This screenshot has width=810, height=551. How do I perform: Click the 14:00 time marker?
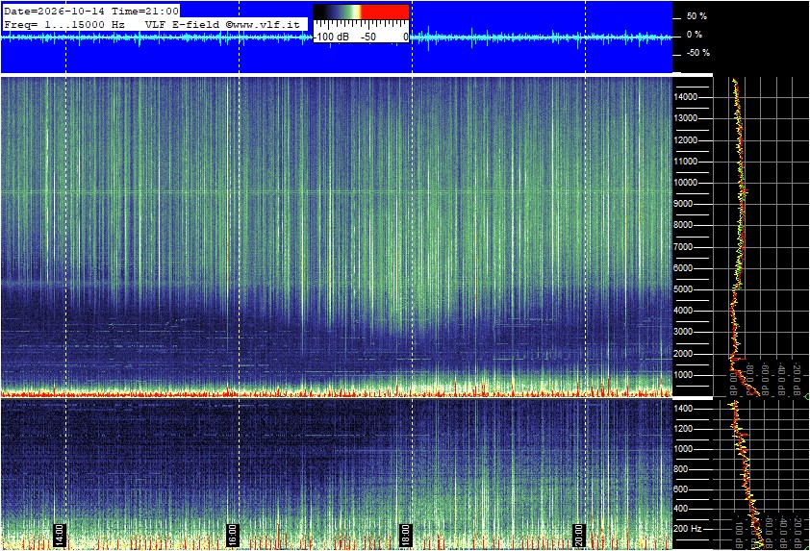tap(60, 536)
